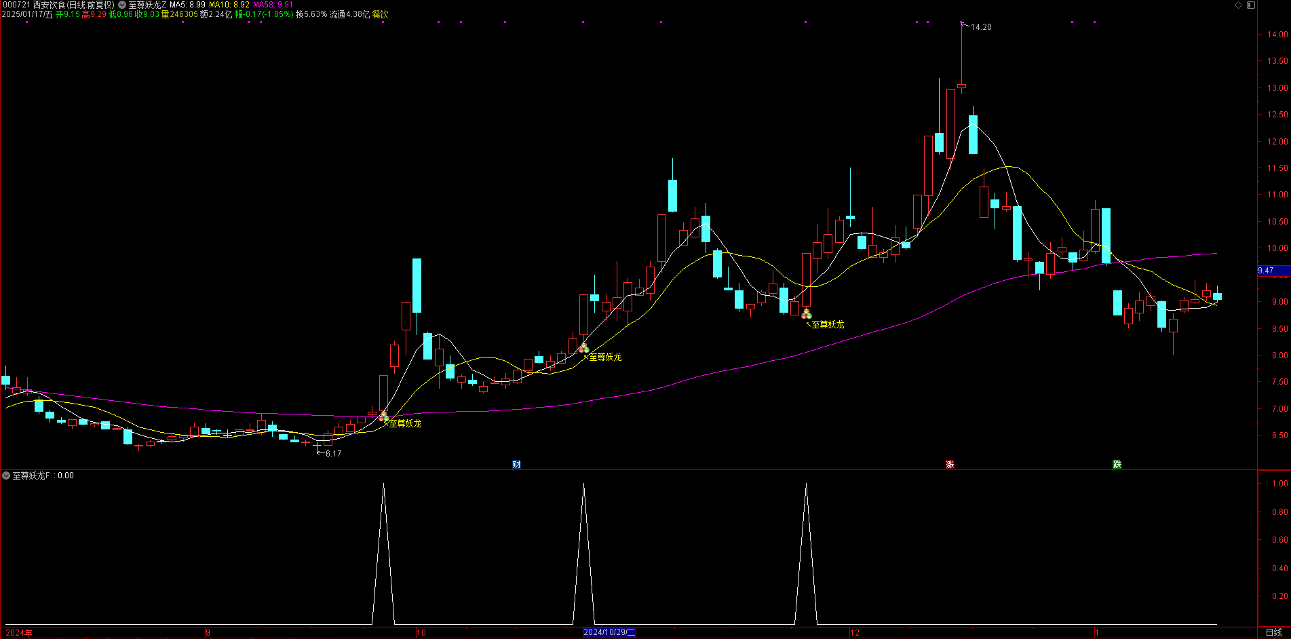Click the 财 event marker
Image resolution: width=1291 pixels, height=639 pixels.
click(516, 465)
